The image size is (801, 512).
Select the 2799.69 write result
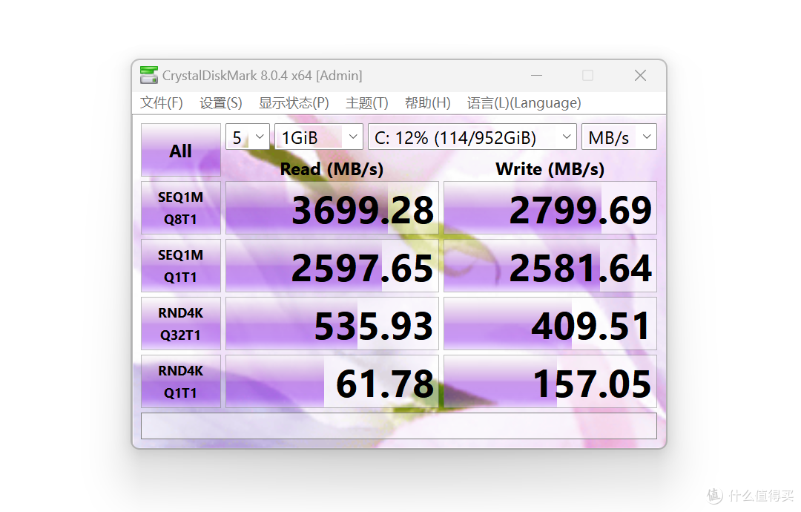pos(550,208)
